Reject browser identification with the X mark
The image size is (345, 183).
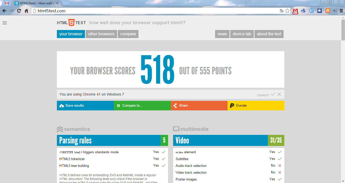(x=279, y=94)
